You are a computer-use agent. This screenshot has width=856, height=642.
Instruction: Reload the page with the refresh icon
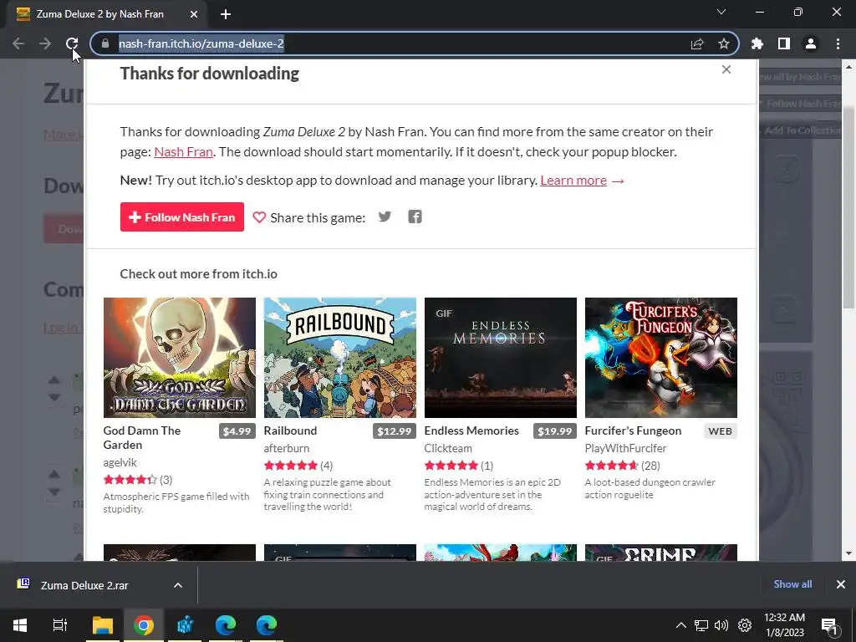[x=72, y=43]
